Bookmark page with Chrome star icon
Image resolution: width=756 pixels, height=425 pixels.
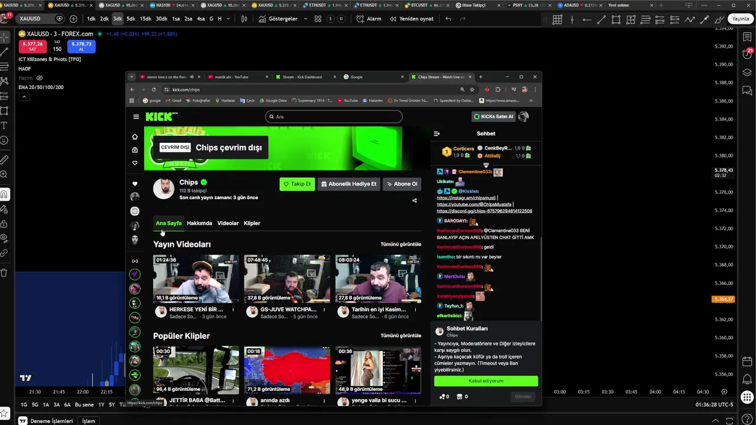472,90
